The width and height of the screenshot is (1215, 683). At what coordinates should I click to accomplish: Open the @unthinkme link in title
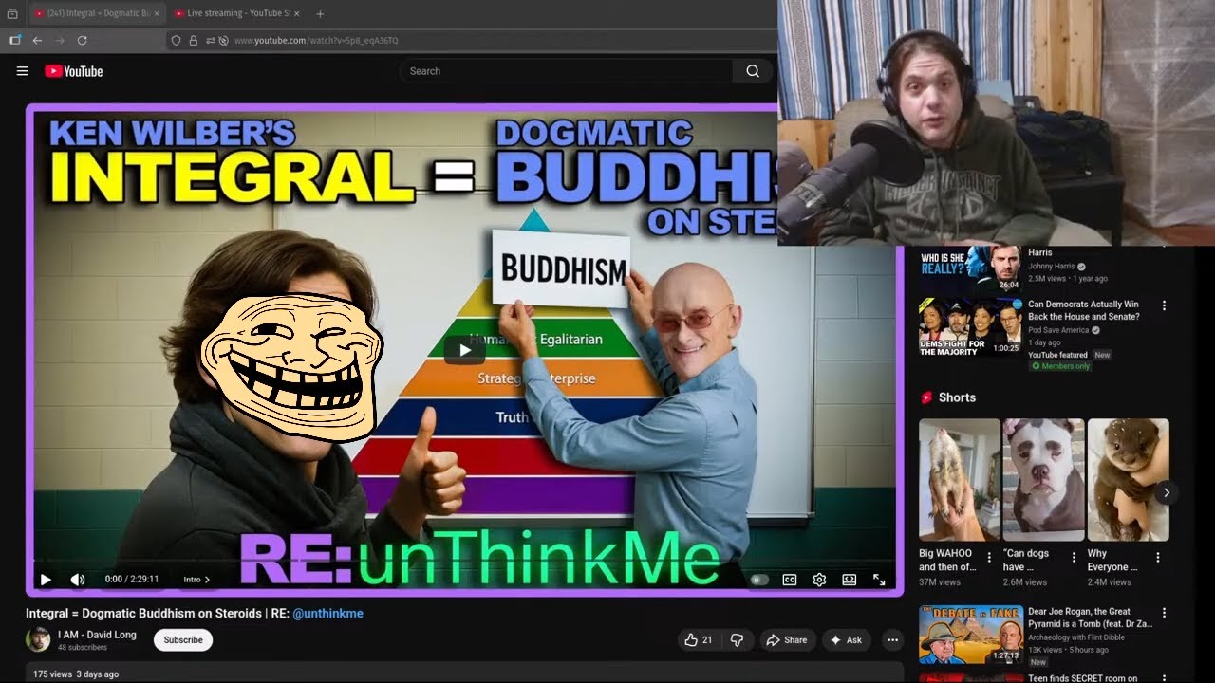[327, 614]
